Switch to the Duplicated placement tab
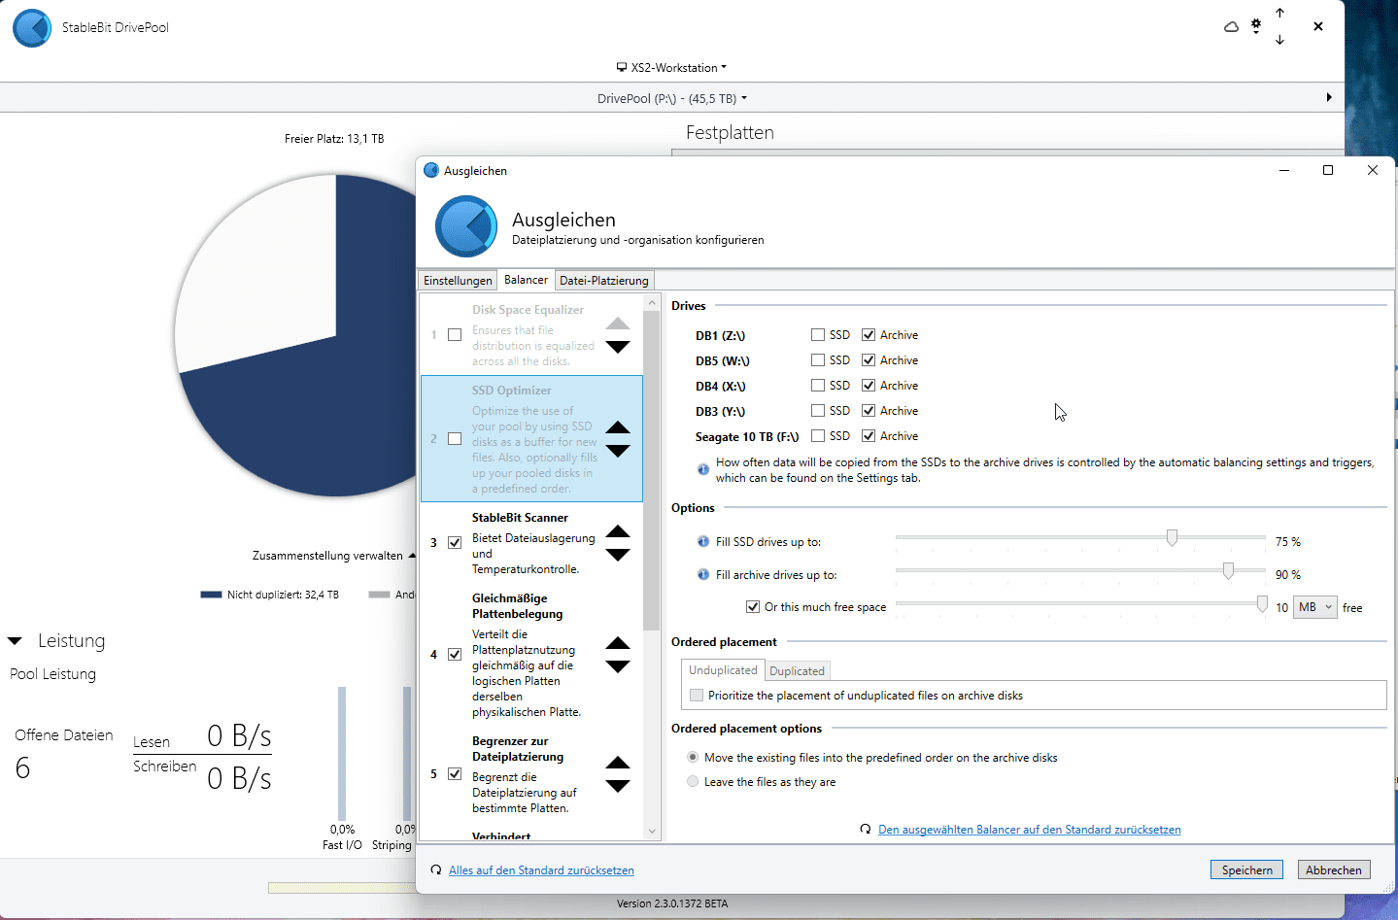Image resolution: width=1398 pixels, height=920 pixels. [797, 670]
